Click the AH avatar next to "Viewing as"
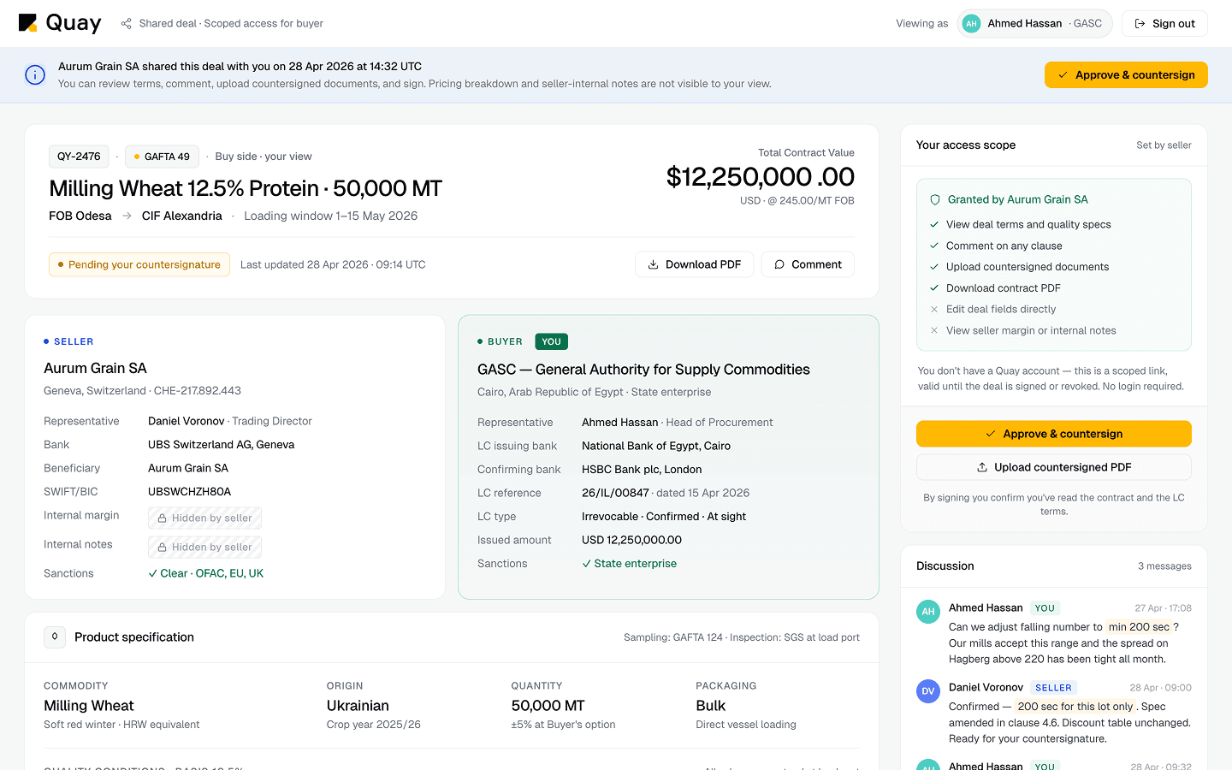The width and height of the screenshot is (1232, 770). (x=971, y=24)
